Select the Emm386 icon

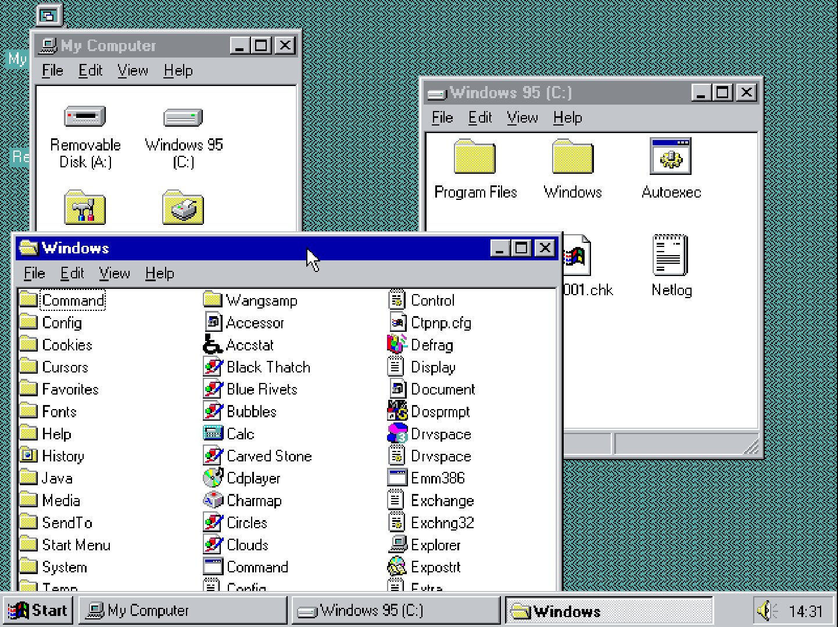point(397,478)
